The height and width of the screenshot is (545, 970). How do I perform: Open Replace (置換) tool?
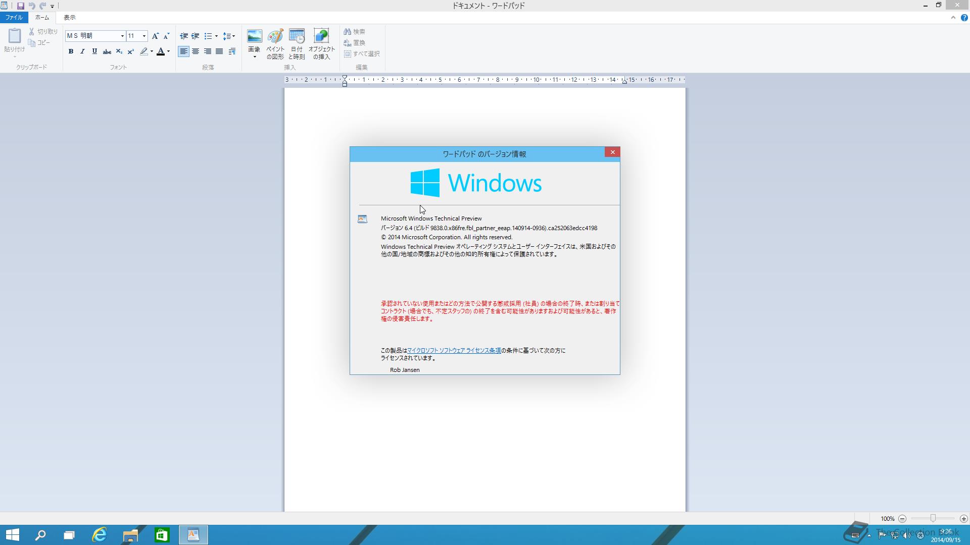click(355, 43)
